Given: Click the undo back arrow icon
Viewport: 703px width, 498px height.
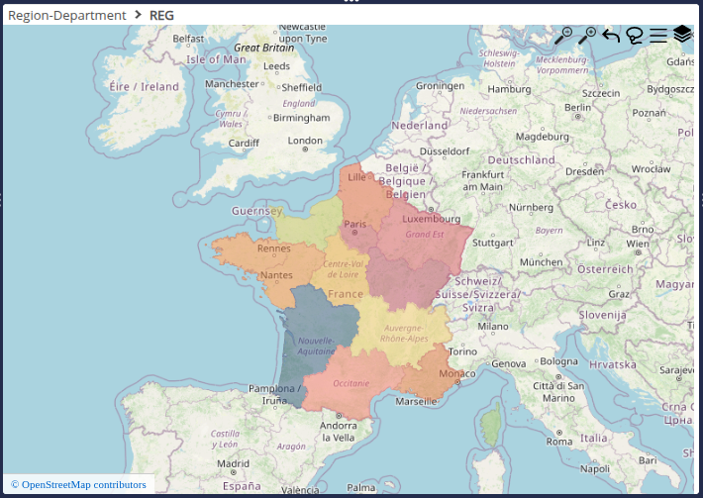Looking at the screenshot, I should coord(611,37).
